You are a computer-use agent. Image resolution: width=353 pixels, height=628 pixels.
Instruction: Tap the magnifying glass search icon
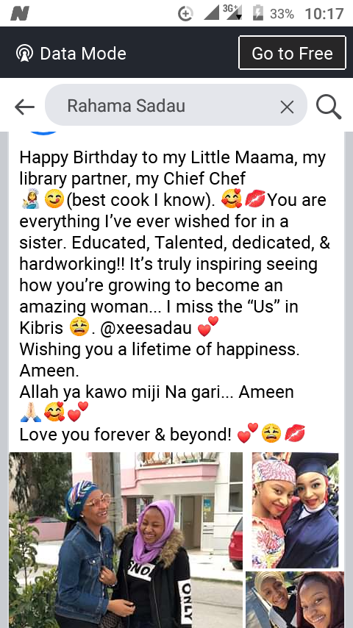329,107
